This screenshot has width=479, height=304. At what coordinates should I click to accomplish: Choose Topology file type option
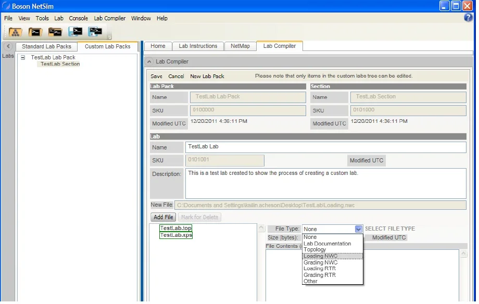tap(332, 250)
